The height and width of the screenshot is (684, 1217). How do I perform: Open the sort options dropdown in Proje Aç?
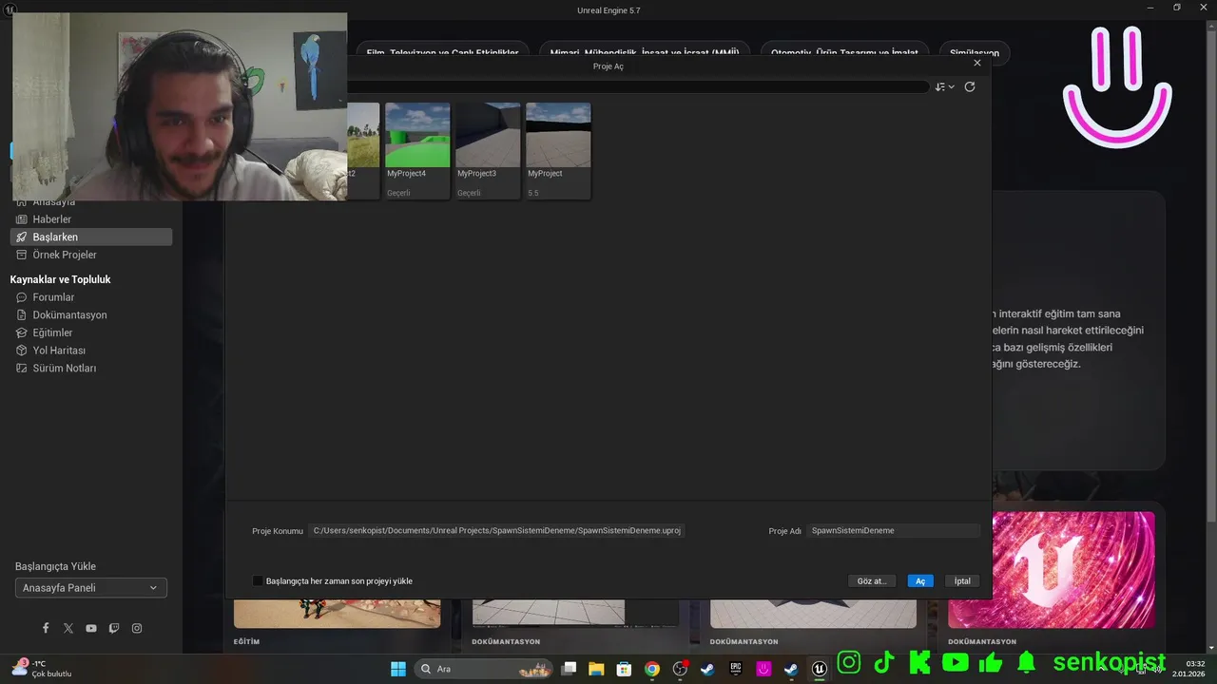[944, 86]
